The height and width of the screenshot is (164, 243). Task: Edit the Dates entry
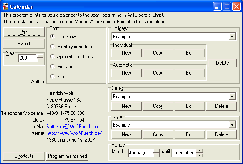pyautogui.click(x=190, y=106)
